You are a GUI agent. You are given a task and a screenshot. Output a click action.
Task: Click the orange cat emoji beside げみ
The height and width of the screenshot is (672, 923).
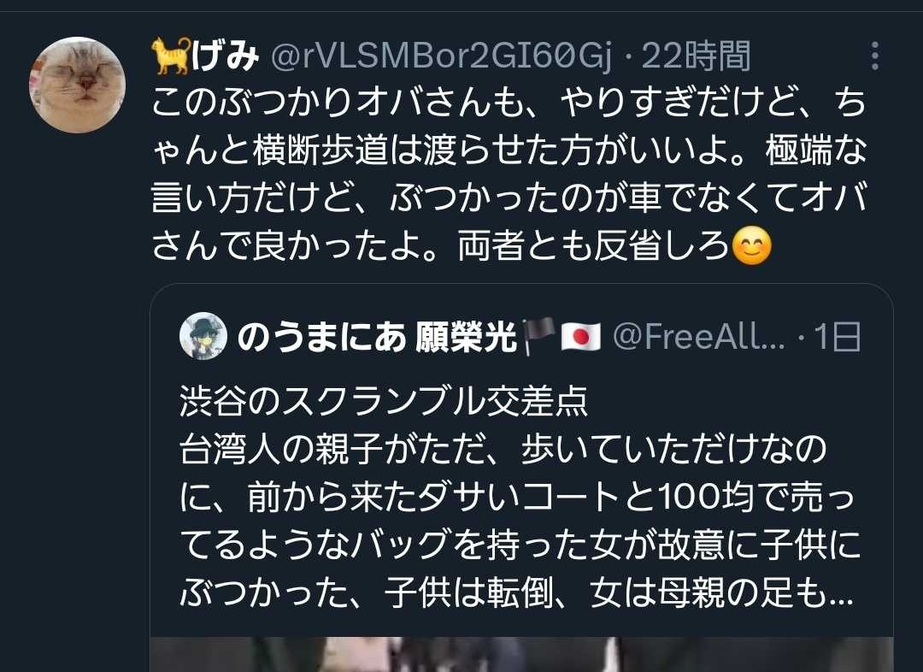coord(171,56)
